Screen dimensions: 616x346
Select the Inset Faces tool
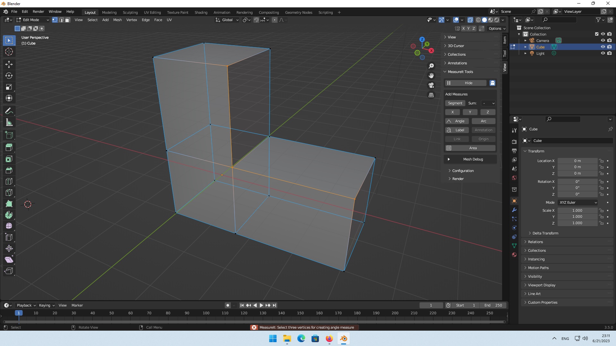click(x=9, y=159)
